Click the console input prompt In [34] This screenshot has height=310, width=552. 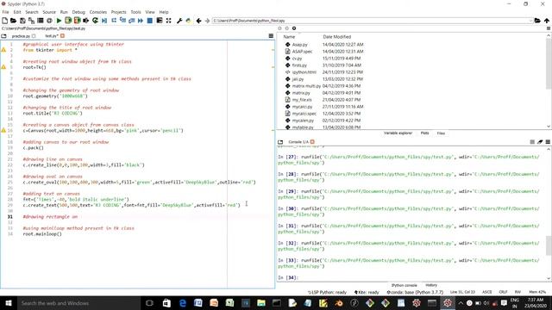coord(289,277)
